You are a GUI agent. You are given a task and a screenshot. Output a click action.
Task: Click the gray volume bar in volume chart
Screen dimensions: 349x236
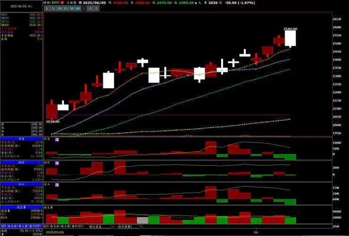coord(143,220)
